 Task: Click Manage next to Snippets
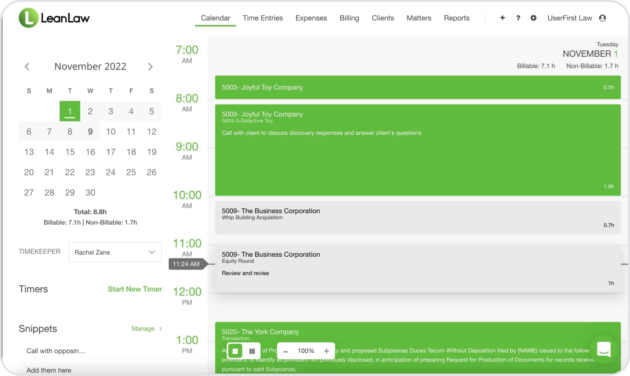143,328
